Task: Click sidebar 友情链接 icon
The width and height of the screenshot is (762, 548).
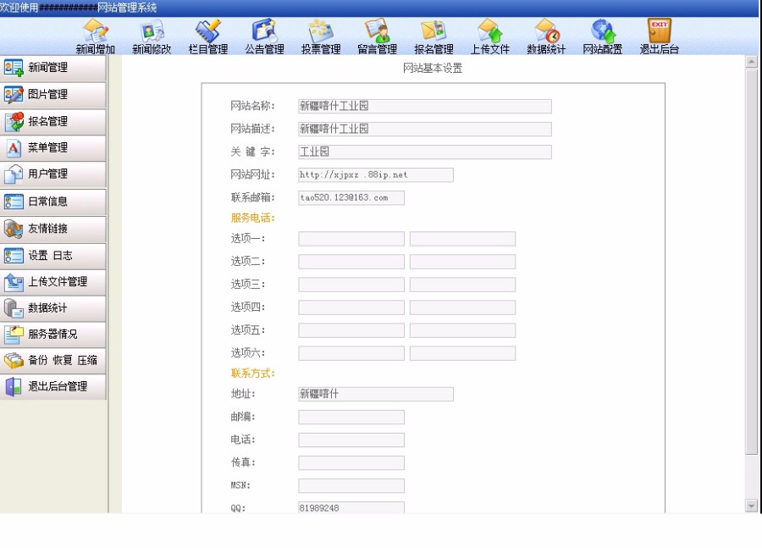Action: (13, 229)
